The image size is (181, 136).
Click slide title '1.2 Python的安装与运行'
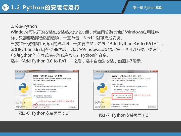(45, 8)
